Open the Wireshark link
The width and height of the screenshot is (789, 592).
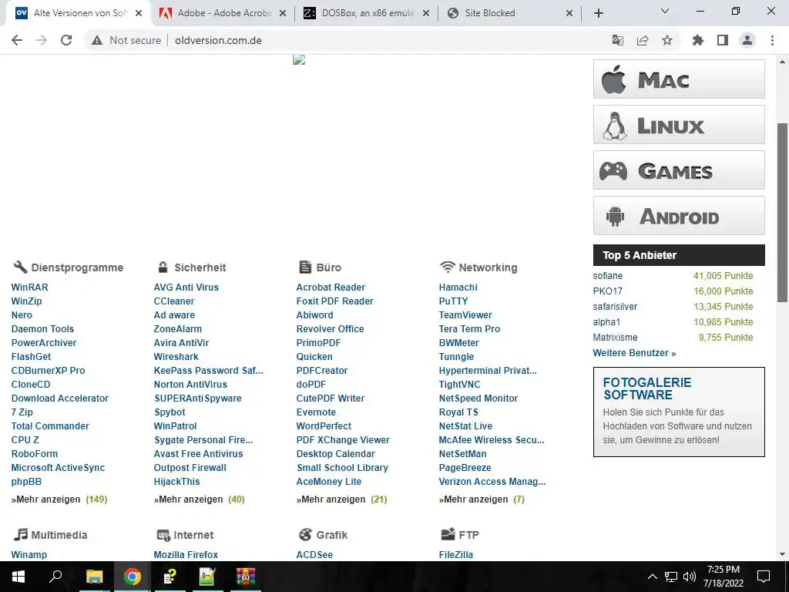coord(176,356)
